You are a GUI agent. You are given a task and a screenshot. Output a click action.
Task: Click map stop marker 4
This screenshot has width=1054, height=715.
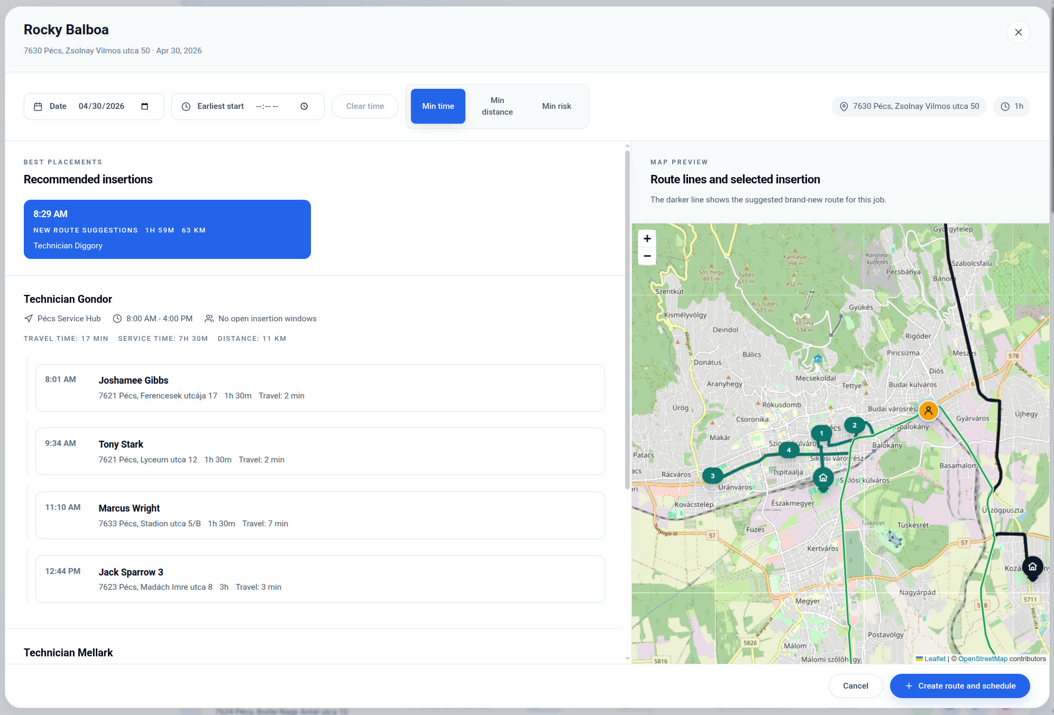click(789, 450)
